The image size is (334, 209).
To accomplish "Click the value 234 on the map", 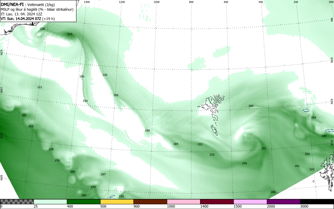I will click(x=121, y=196).
